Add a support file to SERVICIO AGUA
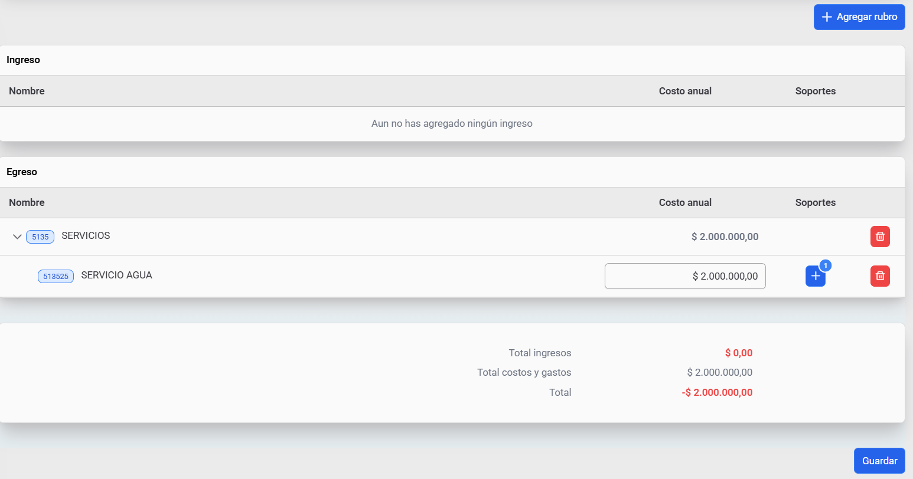Screen dimensions: 913x479 [815, 276]
